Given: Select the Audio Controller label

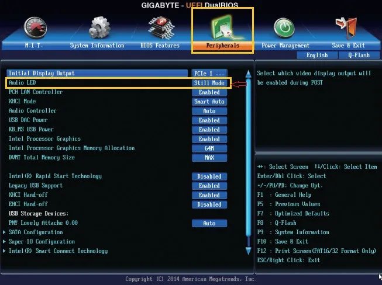Looking at the screenshot, I should [x=32, y=110].
